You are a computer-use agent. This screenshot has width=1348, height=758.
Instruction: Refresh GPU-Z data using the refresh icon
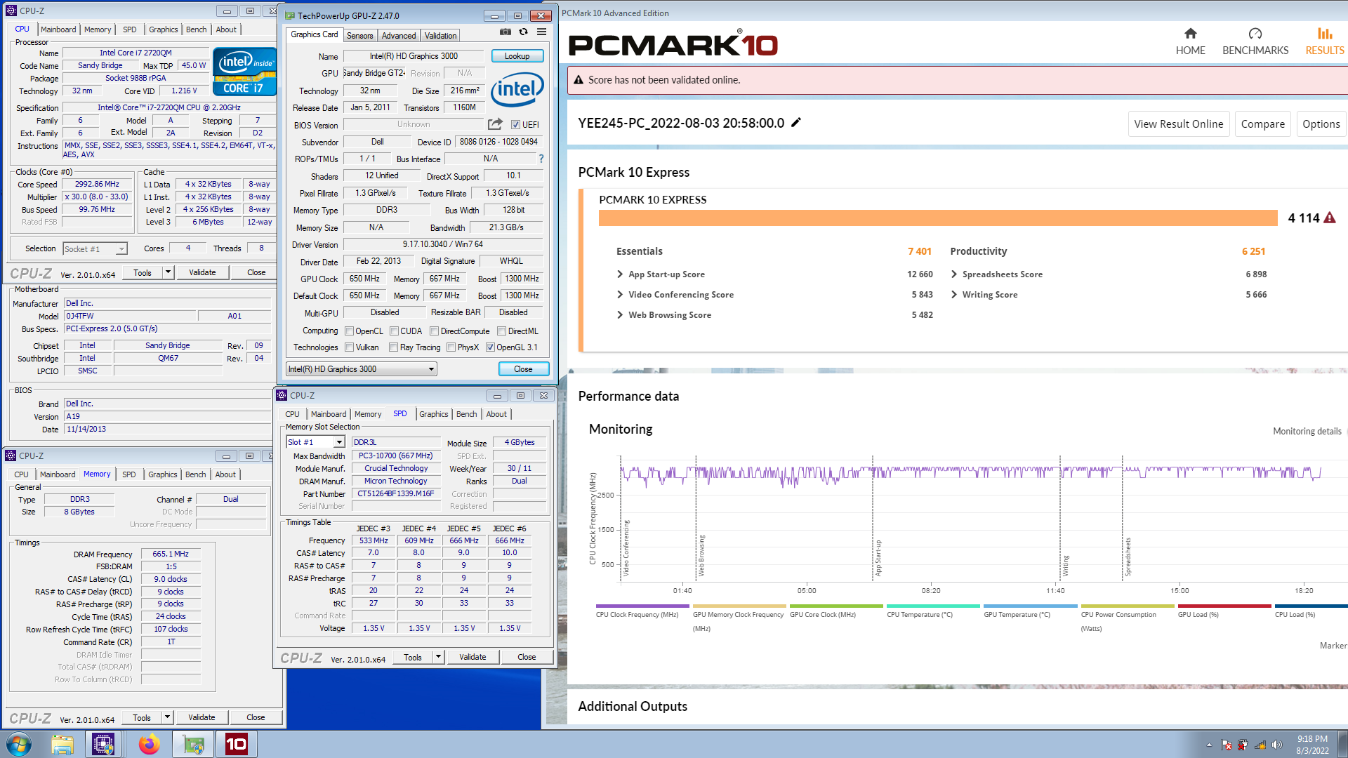[523, 32]
